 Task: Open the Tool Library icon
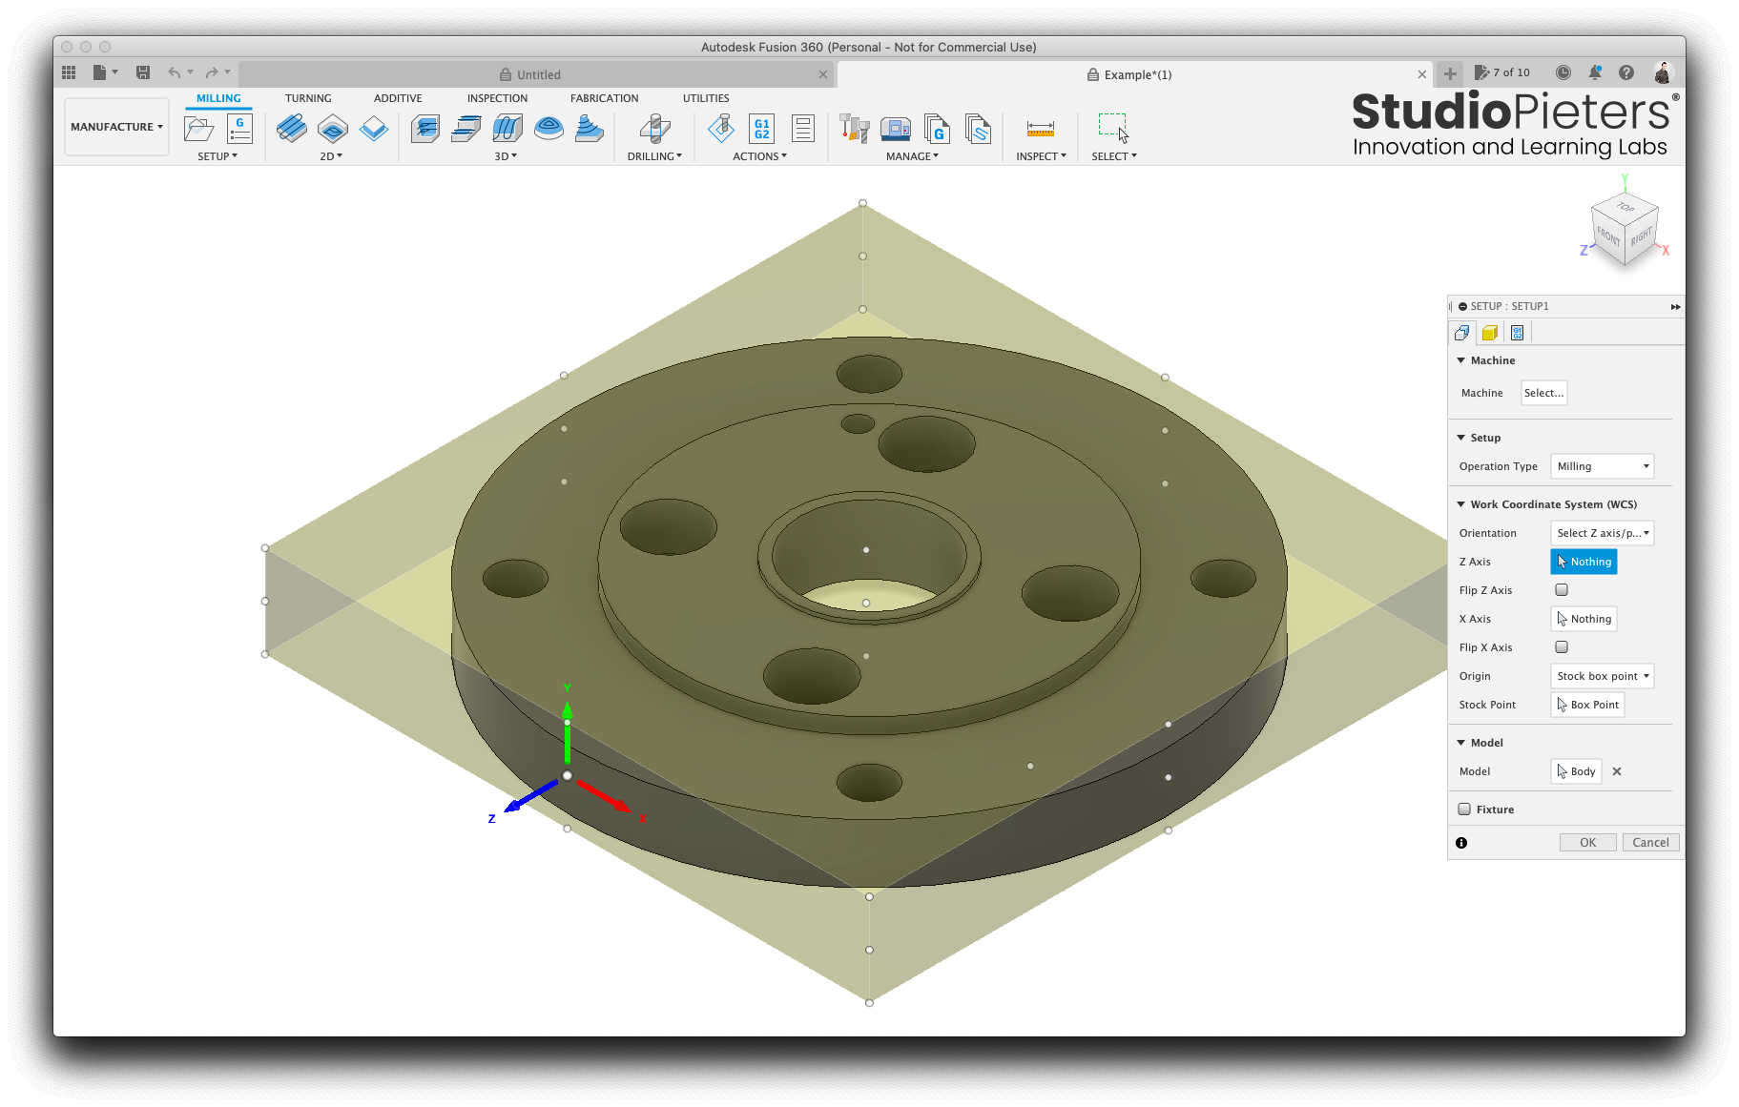click(854, 128)
